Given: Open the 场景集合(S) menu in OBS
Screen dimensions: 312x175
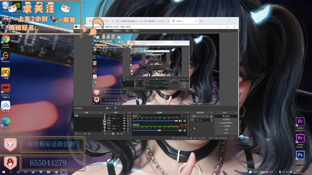Looking at the screenshot, I should [x=117, y=31].
